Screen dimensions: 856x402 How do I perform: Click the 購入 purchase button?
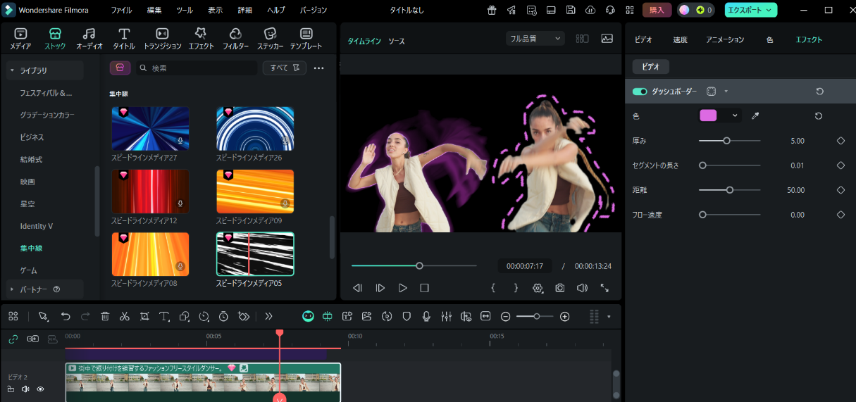(657, 10)
